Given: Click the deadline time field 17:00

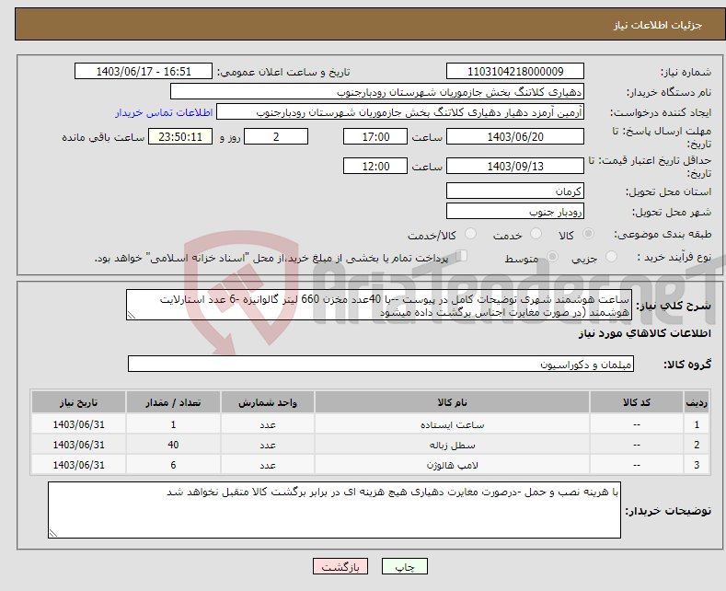Looking at the screenshot, I should click(375, 136).
